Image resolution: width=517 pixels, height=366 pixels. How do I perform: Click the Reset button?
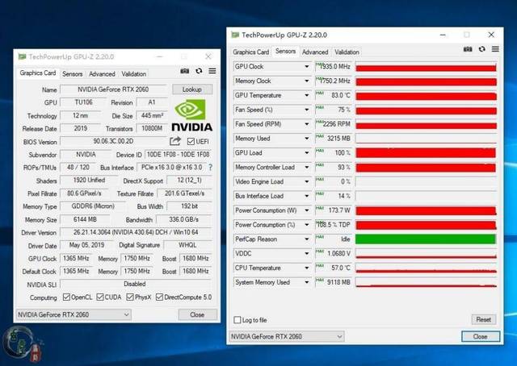tap(483, 319)
